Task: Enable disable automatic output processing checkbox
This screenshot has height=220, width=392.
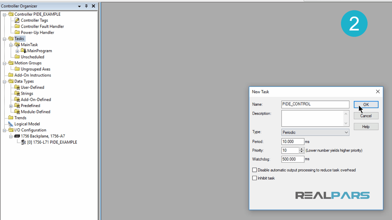Action: click(x=254, y=170)
